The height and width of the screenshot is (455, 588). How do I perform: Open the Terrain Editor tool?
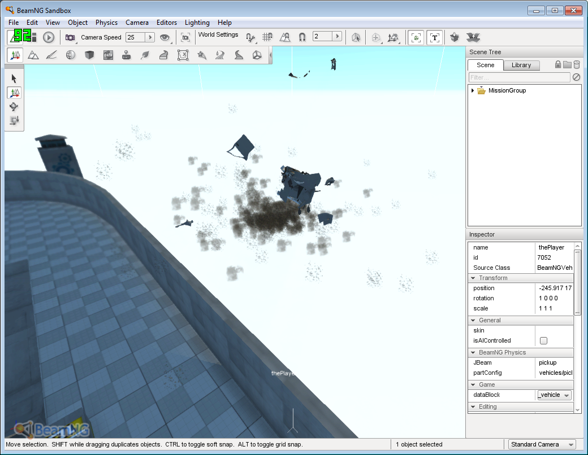pyautogui.click(x=33, y=55)
